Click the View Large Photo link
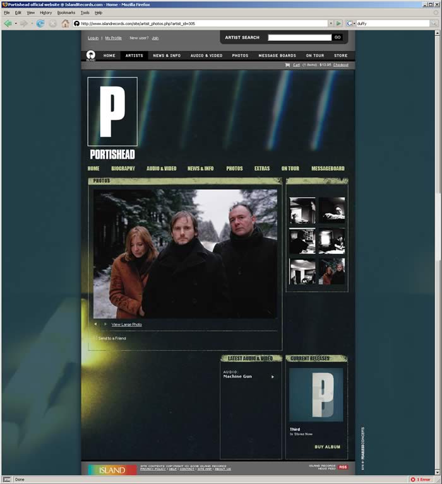 (127, 325)
